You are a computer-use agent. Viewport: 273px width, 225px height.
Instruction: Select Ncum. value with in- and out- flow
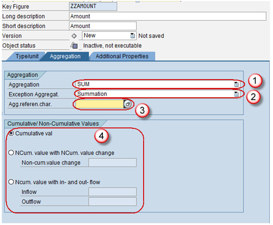(11, 182)
